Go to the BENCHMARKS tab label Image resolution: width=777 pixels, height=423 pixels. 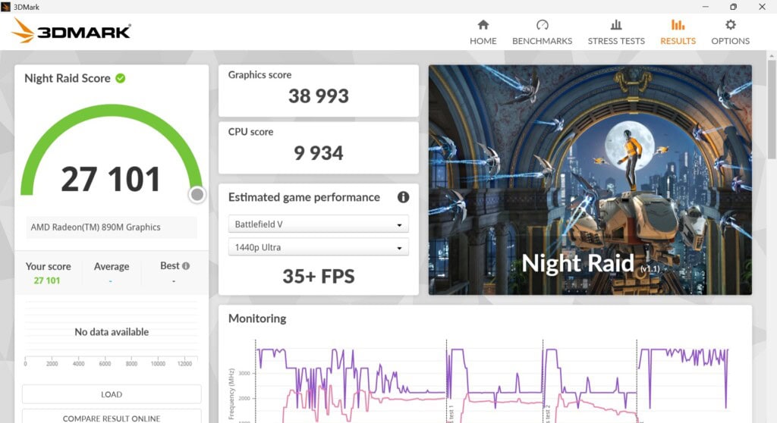pos(542,41)
